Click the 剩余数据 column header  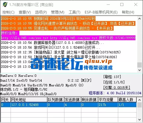pyautogui.click(x=89, y=100)
